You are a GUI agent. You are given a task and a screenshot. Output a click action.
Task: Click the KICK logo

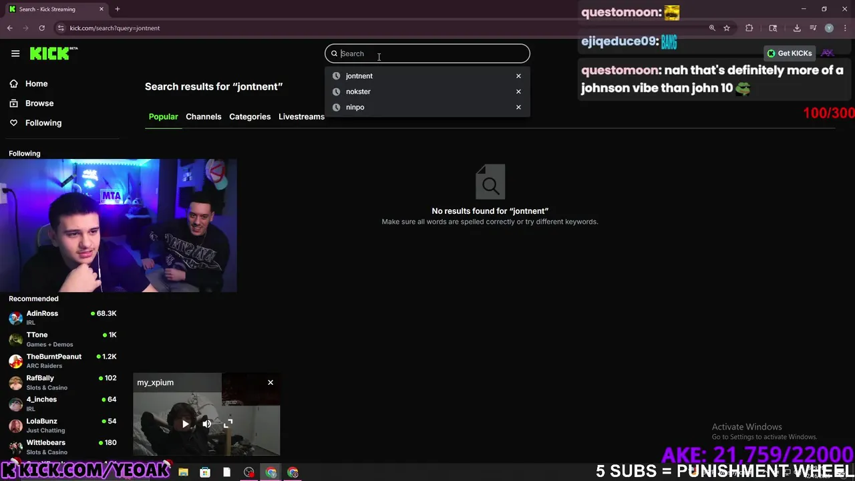[53, 53]
